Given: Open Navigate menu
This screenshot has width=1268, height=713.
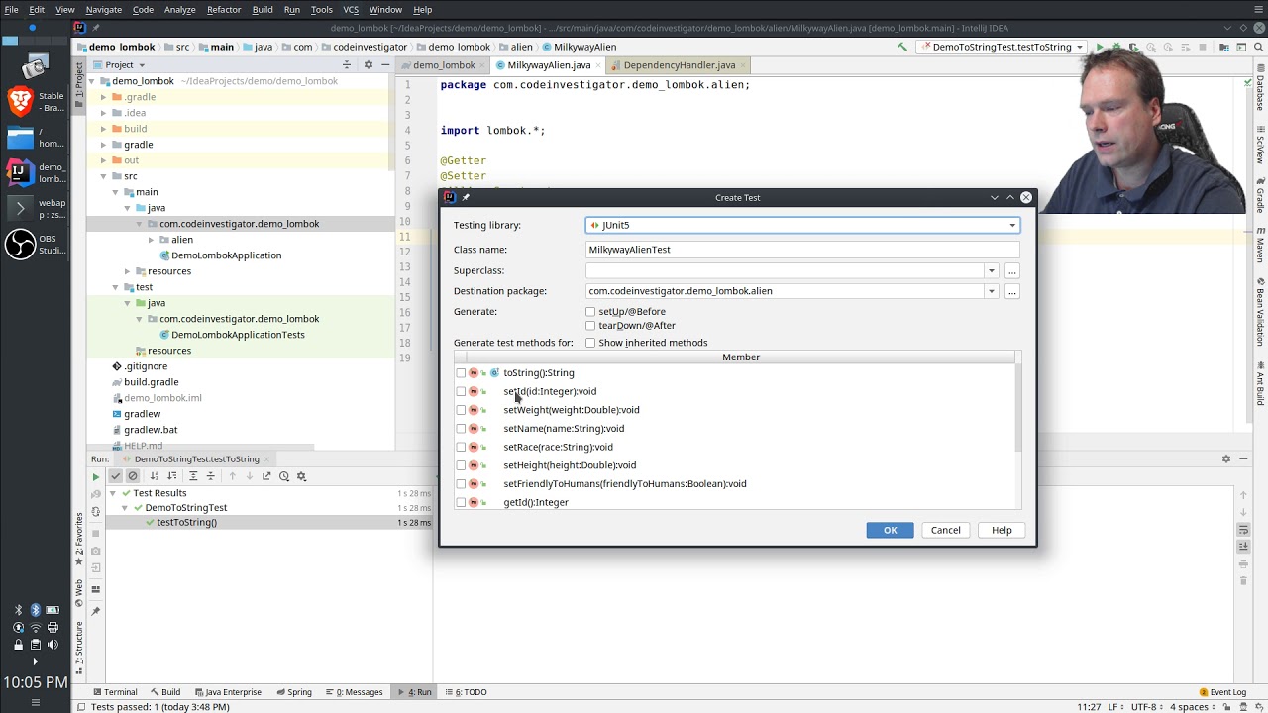Looking at the screenshot, I should click(x=103, y=9).
